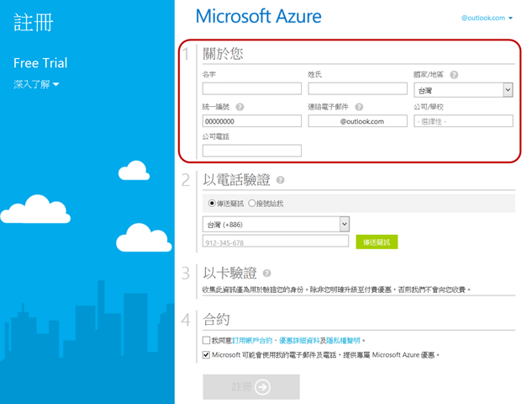
Task: Click the 名字 input field
Action: tap(252, 88)
